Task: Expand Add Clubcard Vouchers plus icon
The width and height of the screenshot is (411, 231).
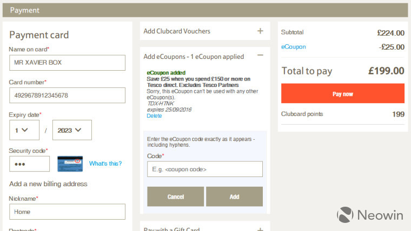Action: point(260,31)
